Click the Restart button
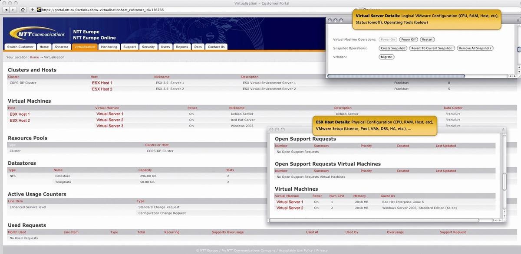The height and width of the screenshot is (254, 521). pyautogui.click(x=427, y=39)
